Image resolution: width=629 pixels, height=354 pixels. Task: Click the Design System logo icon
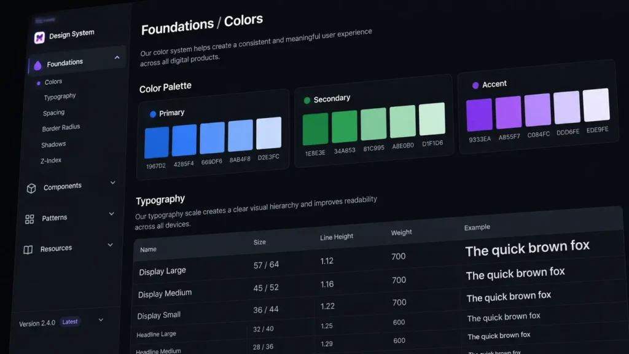39,37
